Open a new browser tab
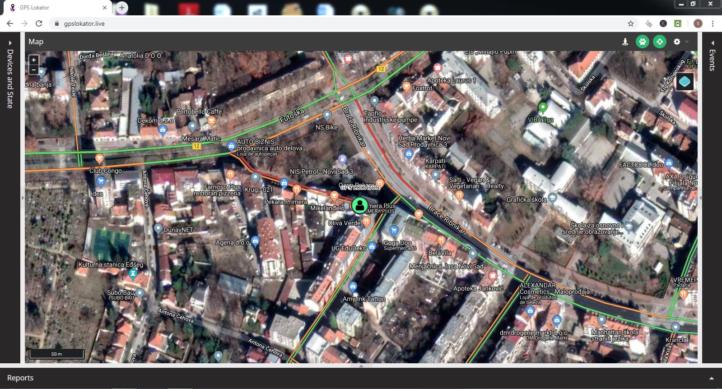Image resolution: width=722 pixels, height=389 pixels. [121, 8]
